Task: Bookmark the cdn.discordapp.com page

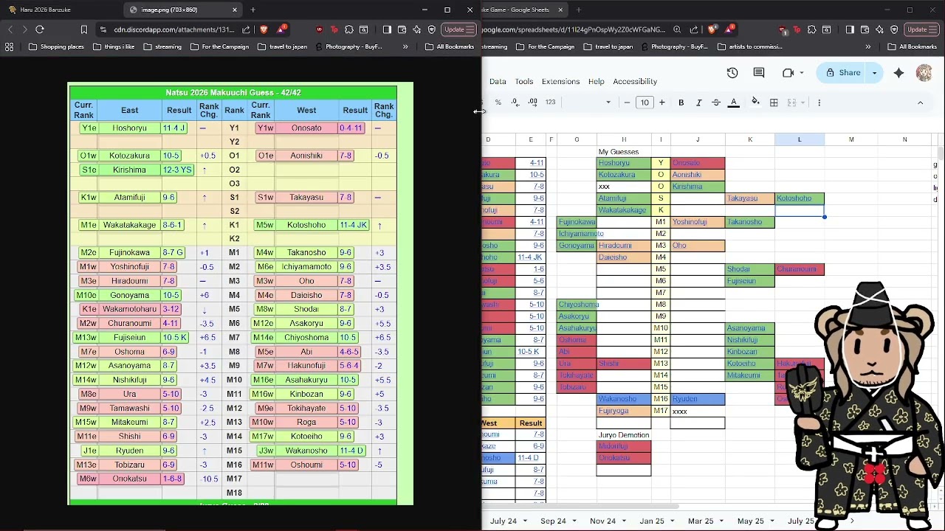Action: (84, 29)
